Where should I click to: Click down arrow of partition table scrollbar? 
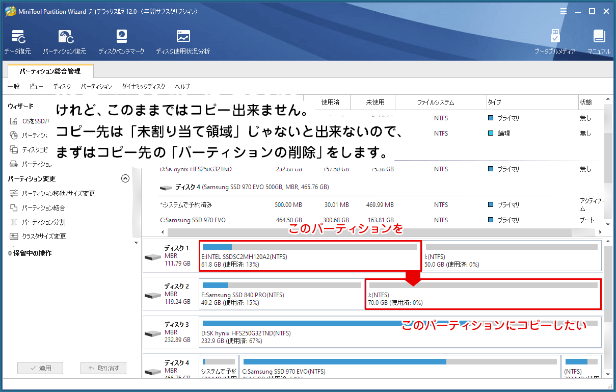[608, 224]
